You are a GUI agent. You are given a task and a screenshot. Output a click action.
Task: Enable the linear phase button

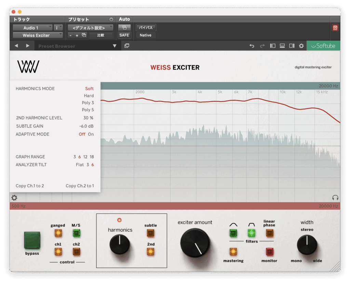[x=269, y=233]
